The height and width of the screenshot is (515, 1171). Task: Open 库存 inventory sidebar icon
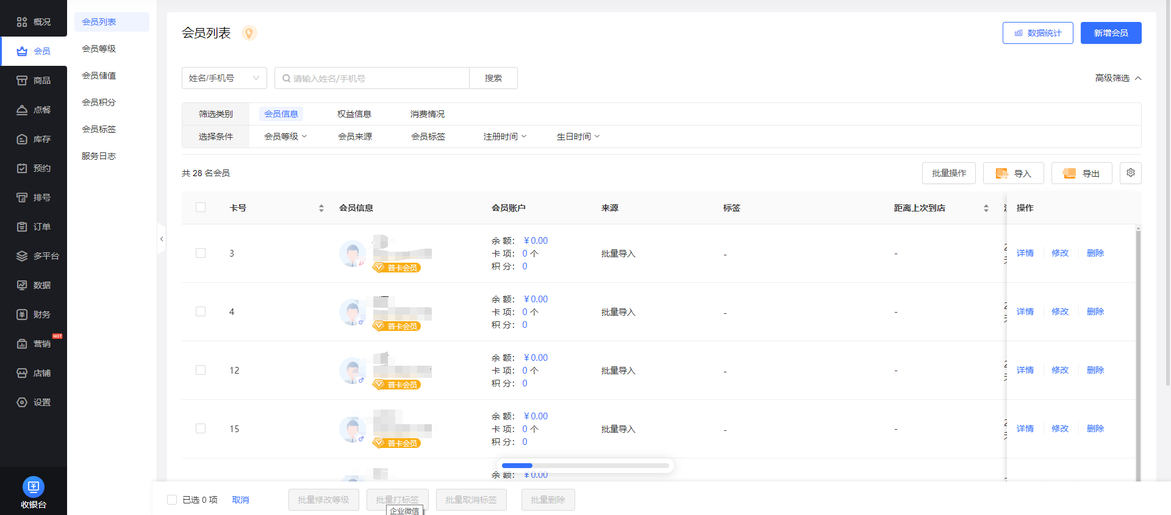coord(22,139)
